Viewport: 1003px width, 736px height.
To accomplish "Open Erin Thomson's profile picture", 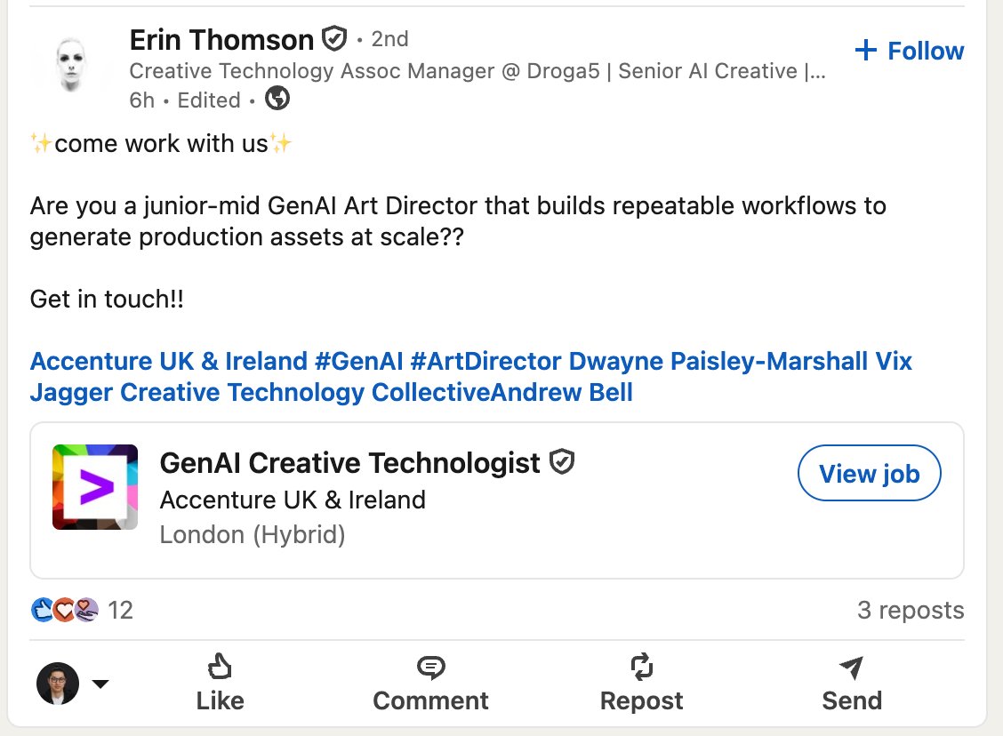I will [71, 64].
